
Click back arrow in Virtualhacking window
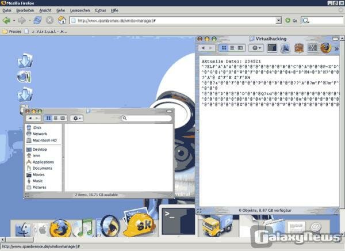203,48
